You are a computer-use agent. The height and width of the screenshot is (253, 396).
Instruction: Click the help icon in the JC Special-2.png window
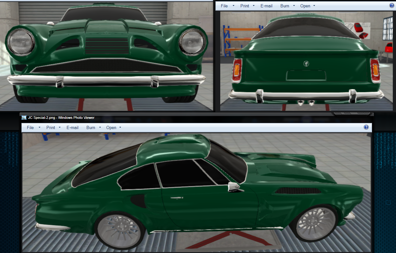click(x=366, y=127)
